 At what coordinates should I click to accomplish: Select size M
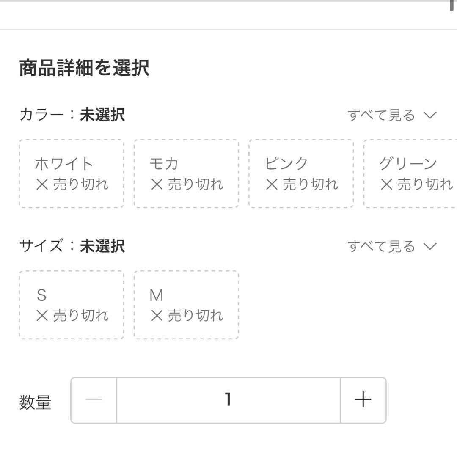point(186,303)
